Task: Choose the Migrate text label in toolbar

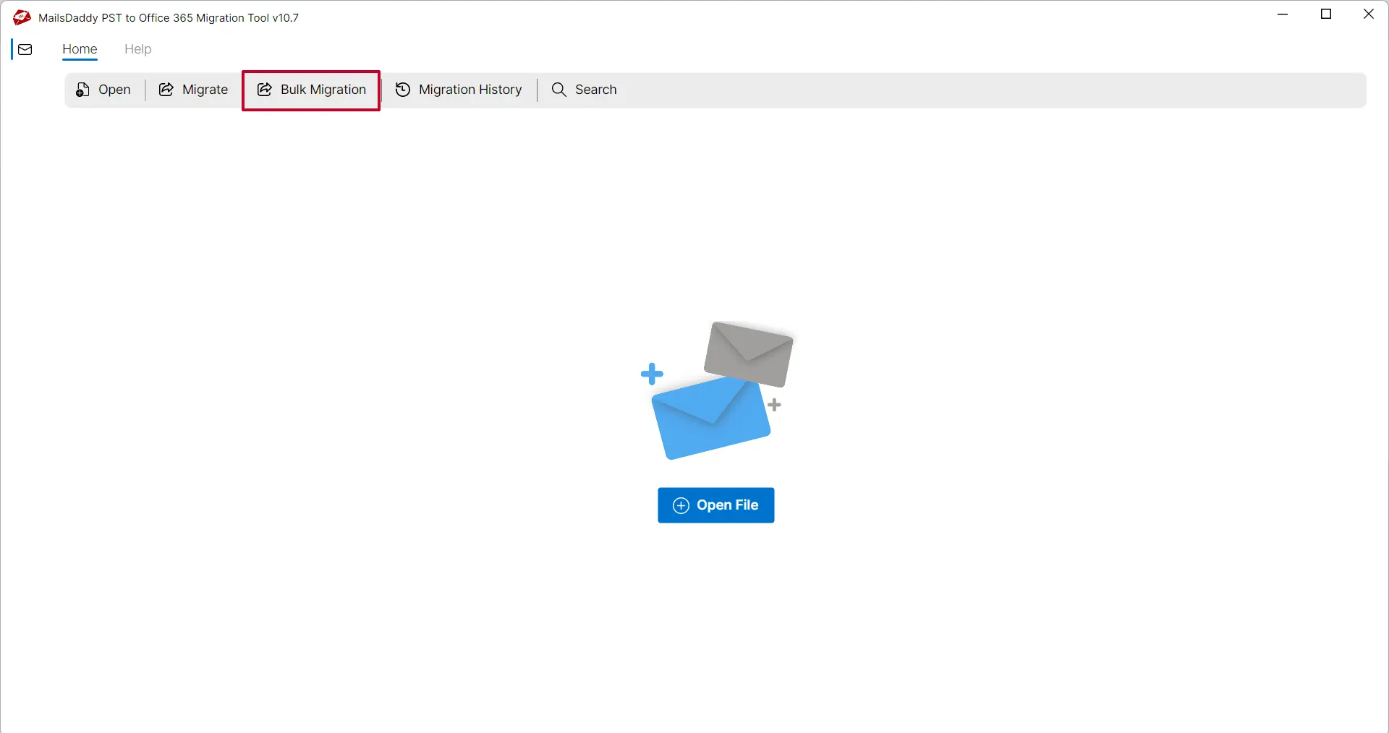Action: (205, 90)
